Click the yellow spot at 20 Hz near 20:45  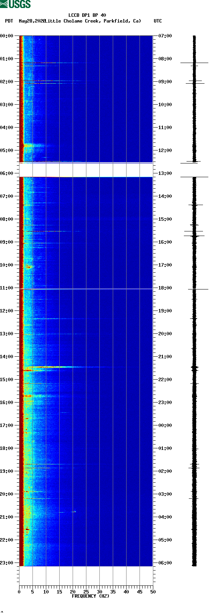(x=74, y=512)
